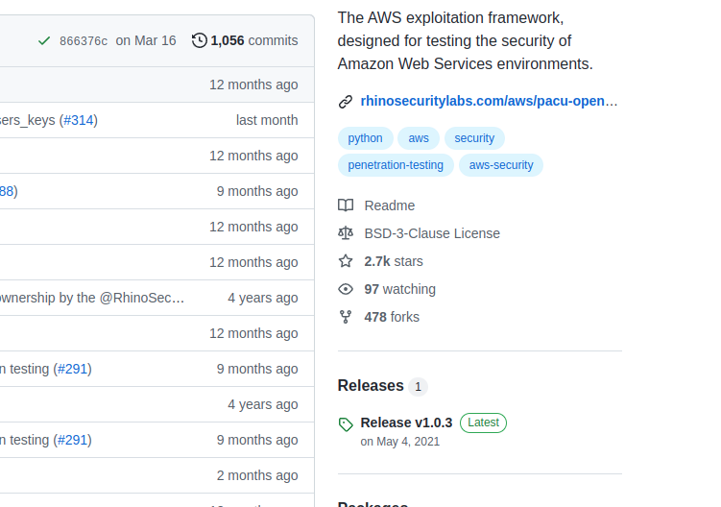Click 'on May 4, 2021' release date
721x507 pixels.
click(x=400, y=442)
